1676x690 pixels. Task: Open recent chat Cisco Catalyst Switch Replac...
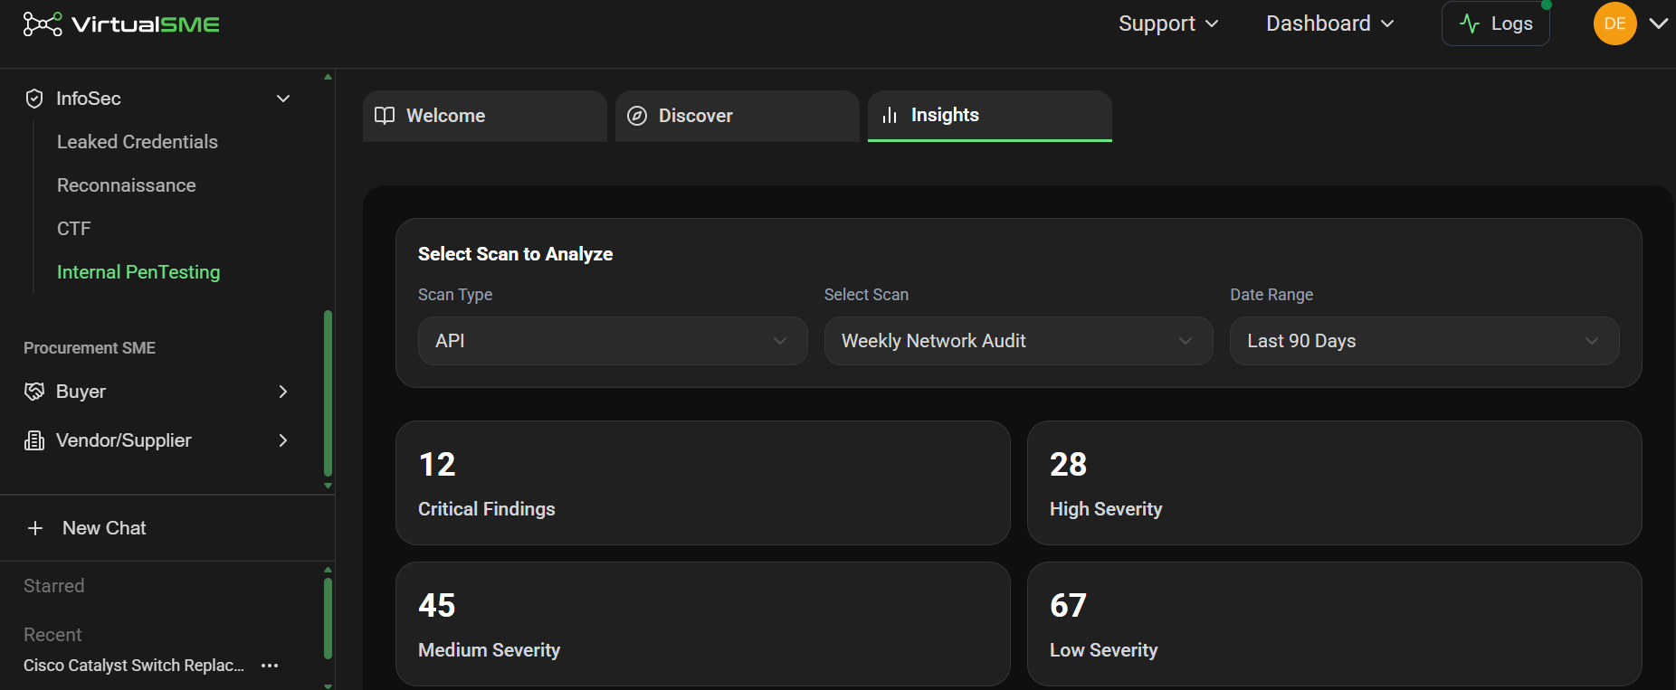134,666
